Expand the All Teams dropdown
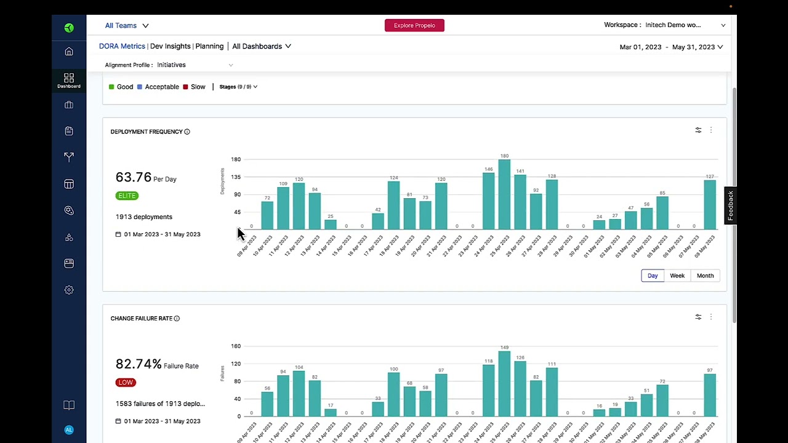Image resolution: width=788 pixels, height=443 pixels. [127, 25]
